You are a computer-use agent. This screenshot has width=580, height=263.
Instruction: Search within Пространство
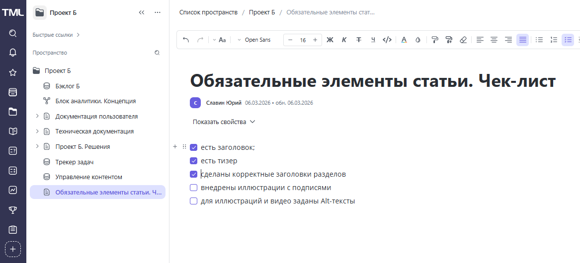pyautogui.click(x=157, y=53)
